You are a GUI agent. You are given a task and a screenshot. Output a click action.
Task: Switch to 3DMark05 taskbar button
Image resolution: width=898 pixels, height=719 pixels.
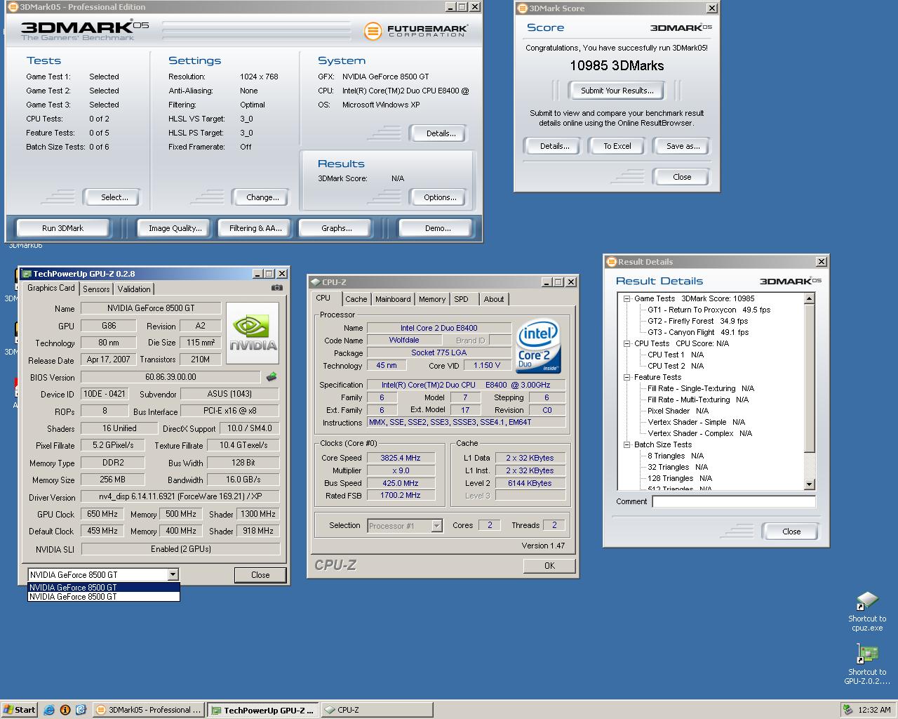pos(149,710)
